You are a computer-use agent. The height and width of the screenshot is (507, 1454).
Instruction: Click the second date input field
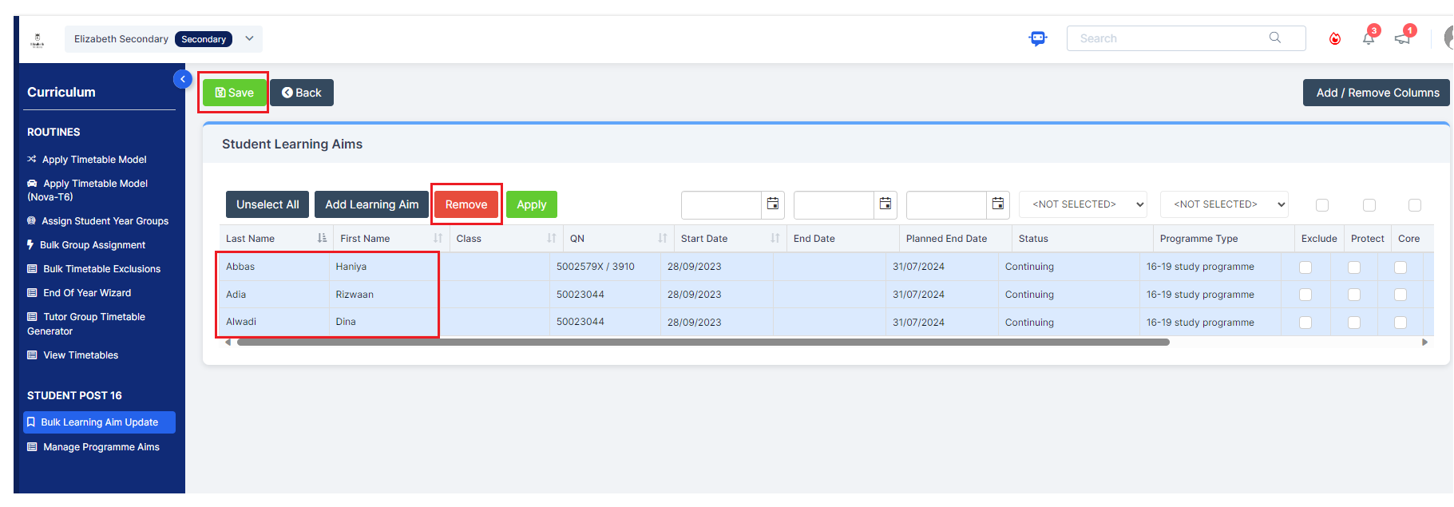click(834, 204)
